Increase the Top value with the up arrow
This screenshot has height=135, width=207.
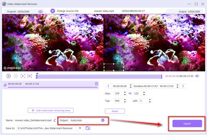tap(125, 100)
